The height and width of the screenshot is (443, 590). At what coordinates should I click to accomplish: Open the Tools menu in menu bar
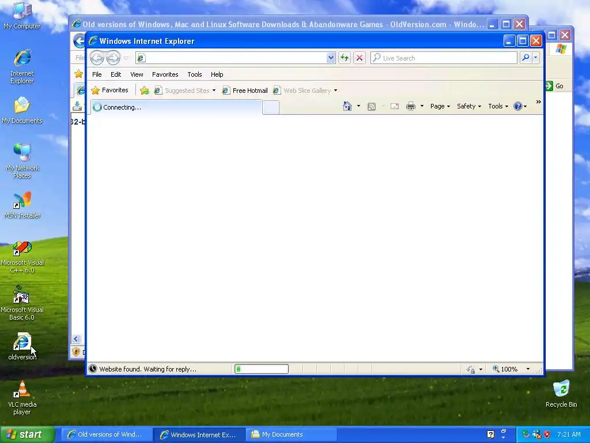[x=195, y=74]
